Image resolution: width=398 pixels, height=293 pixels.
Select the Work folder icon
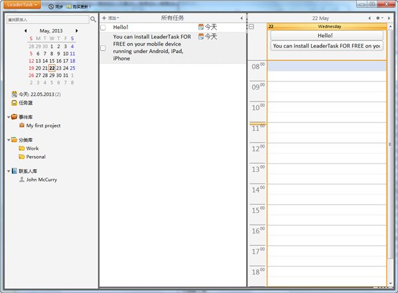22,148
